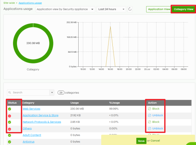Focus the category Search field
196x145 pixels.
click(x=28, y=92)
